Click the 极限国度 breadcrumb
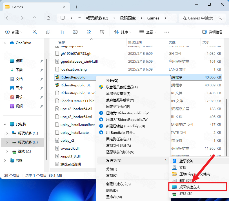 pos(128,18)
